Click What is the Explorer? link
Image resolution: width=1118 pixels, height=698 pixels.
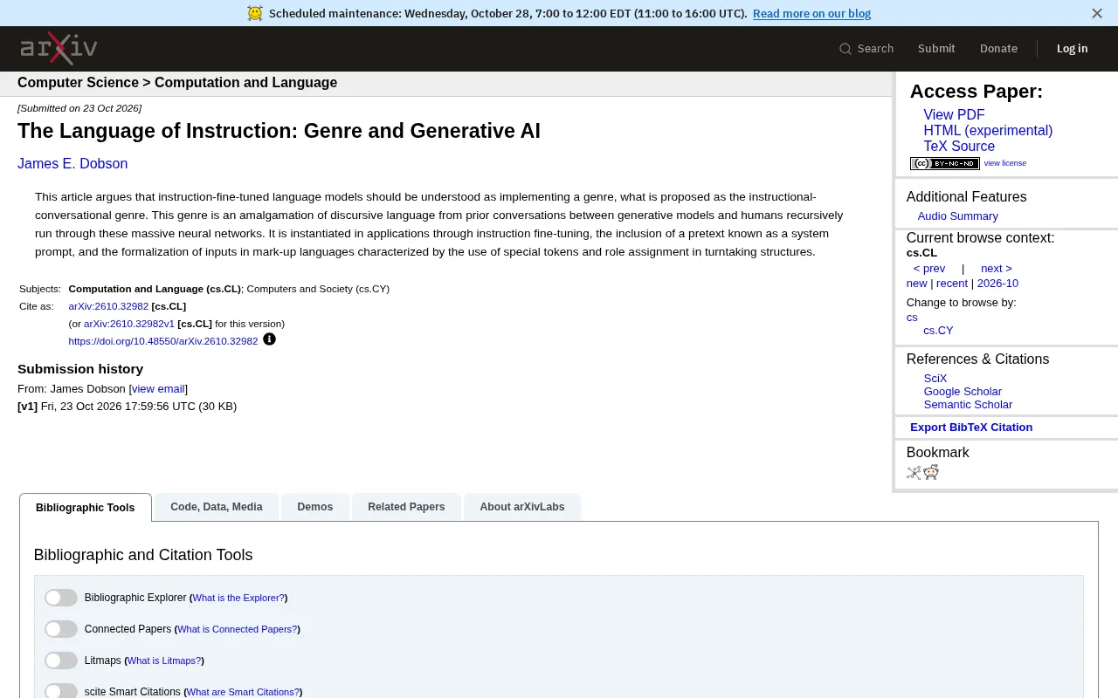(x=238, y=598)
